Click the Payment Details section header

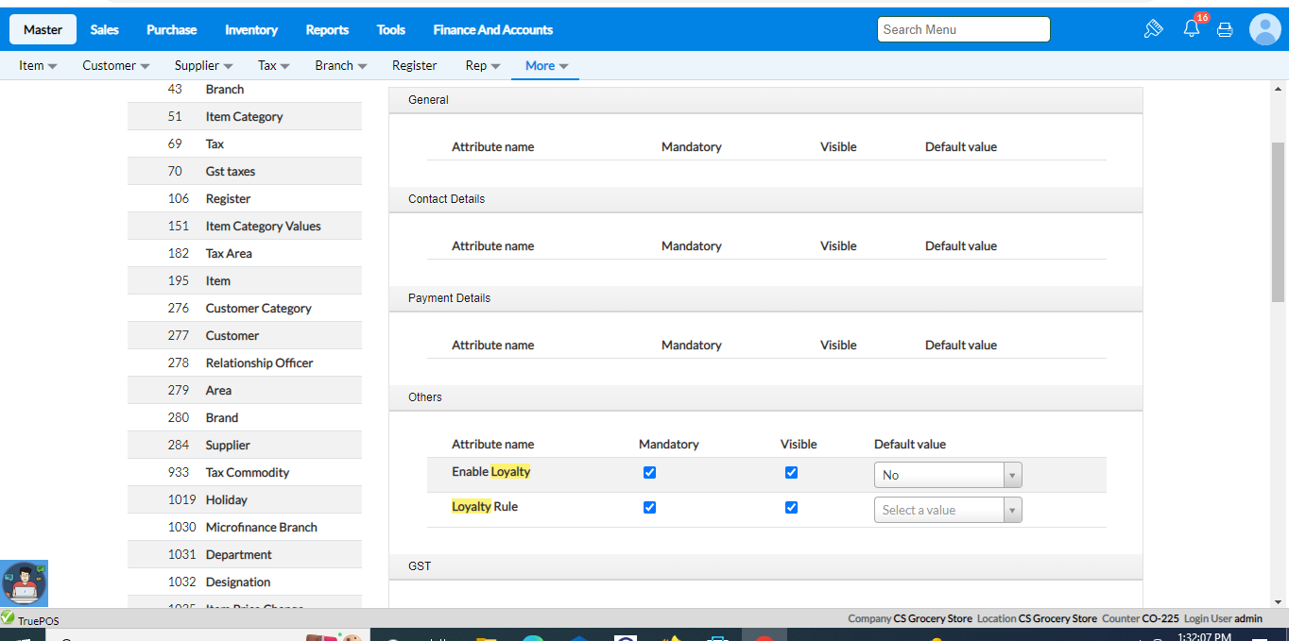[x=765, y=298]
